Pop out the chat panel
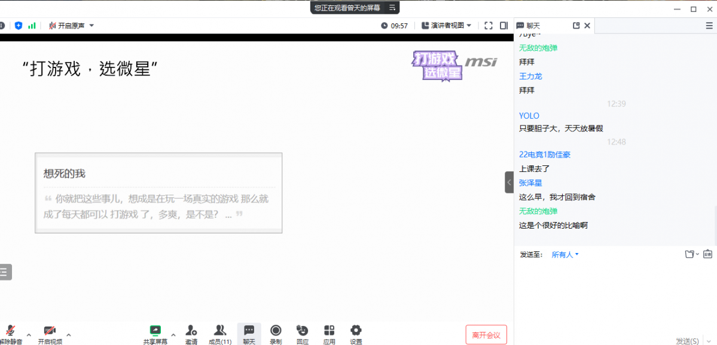 pyautogui.click(x=576, y=26)
